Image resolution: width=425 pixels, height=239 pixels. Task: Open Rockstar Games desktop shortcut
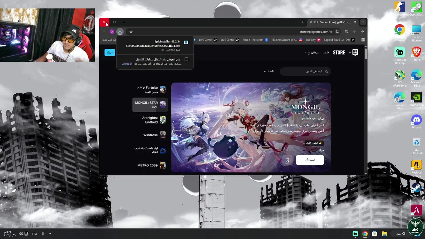416,169
